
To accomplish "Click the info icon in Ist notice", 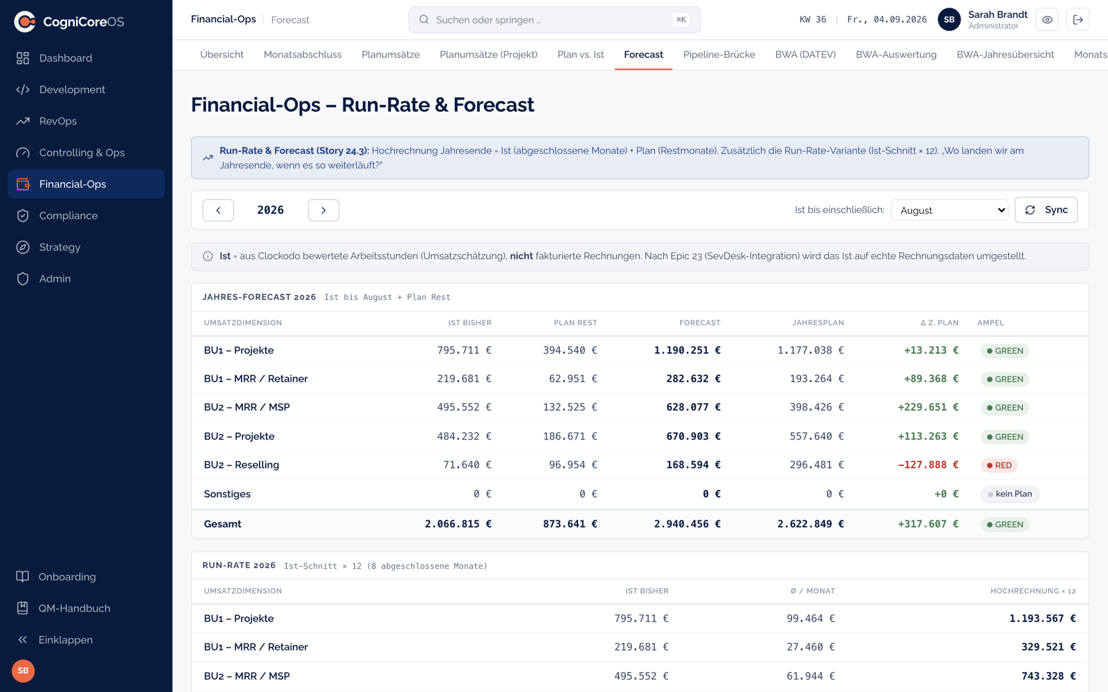I will coord(208,256).
